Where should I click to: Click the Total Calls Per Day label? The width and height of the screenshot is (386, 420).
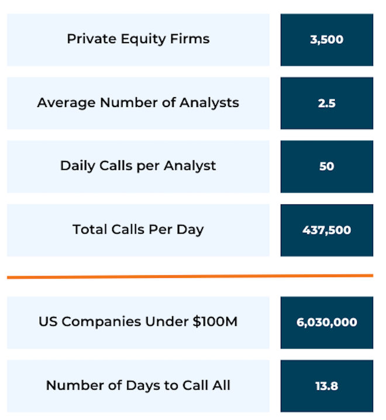[138, 230]
